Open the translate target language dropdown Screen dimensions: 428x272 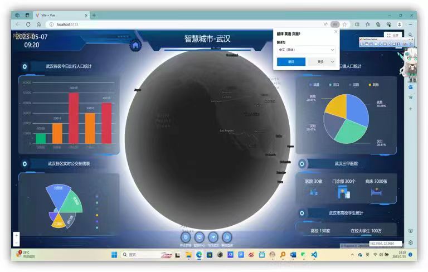tap(306, 50)
